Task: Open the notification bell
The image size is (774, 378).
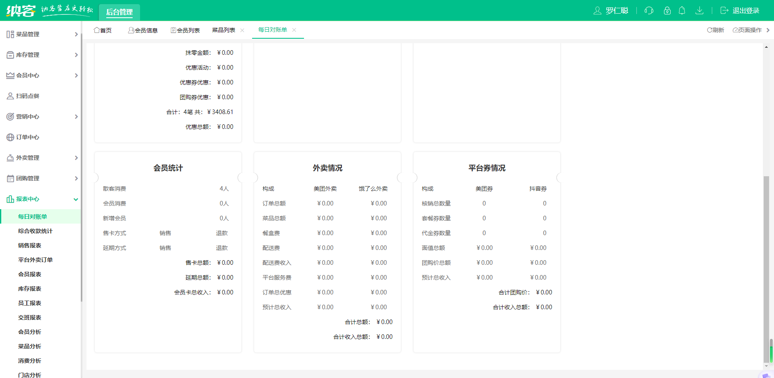Action: [682, 11]
